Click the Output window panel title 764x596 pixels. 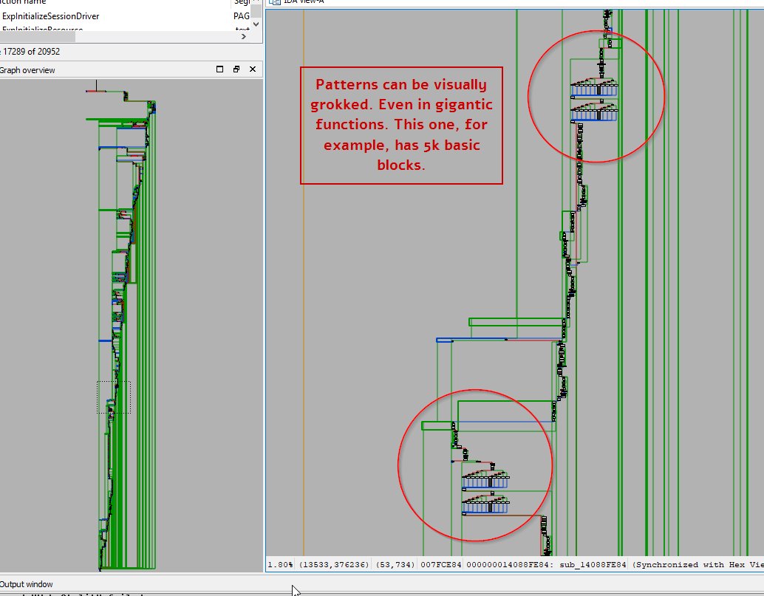pyautogui.click(x=27, y=584)
